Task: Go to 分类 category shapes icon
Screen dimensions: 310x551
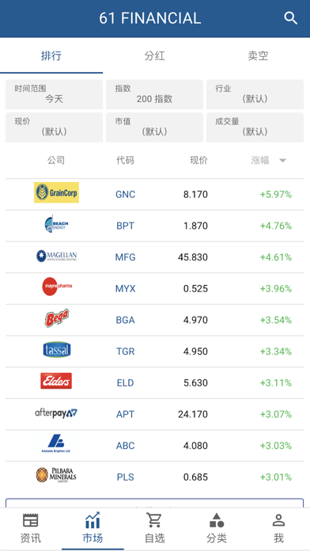Action: pos(217,520)
